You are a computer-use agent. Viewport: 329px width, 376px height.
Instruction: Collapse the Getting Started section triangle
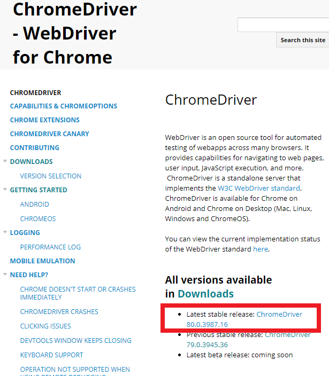5,190
